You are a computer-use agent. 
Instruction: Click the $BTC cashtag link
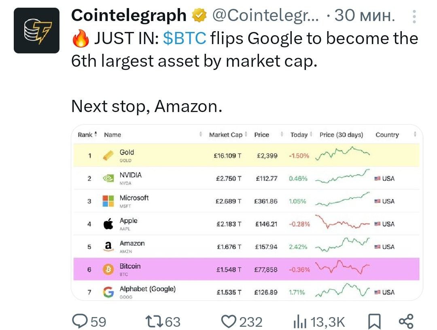(185, 38)
